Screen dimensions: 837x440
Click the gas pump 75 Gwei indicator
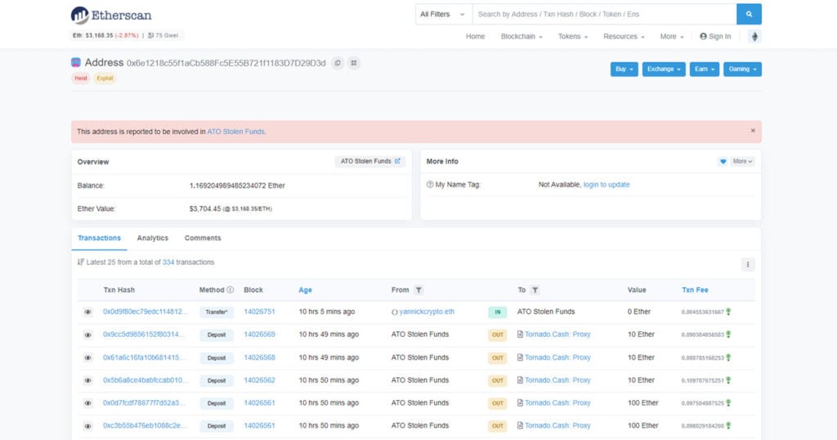163,36
